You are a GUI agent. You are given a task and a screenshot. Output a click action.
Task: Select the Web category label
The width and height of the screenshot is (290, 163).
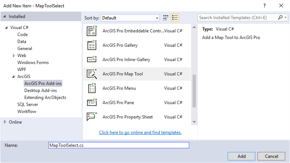(22, 56)
